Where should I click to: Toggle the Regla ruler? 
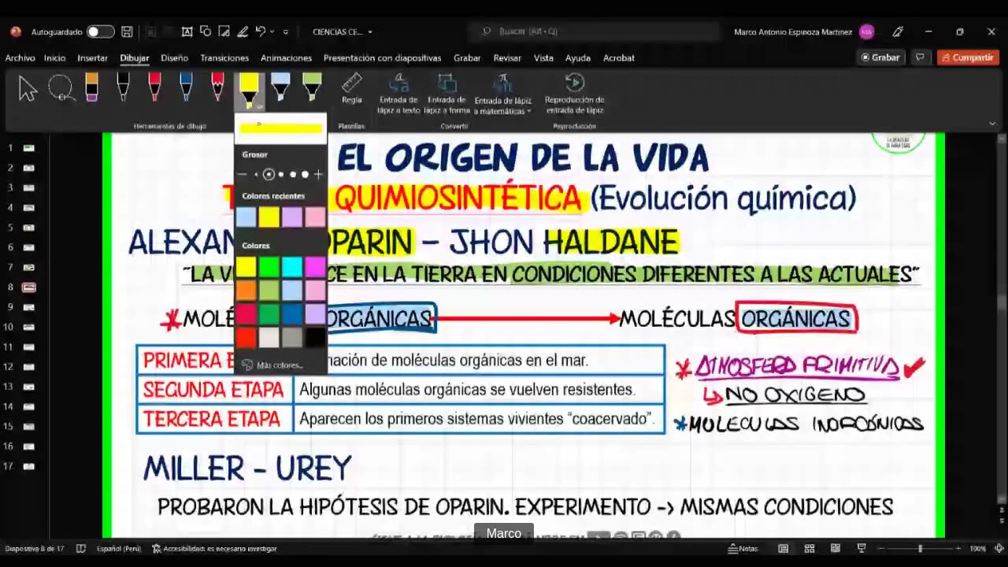[x=351, y=89]
